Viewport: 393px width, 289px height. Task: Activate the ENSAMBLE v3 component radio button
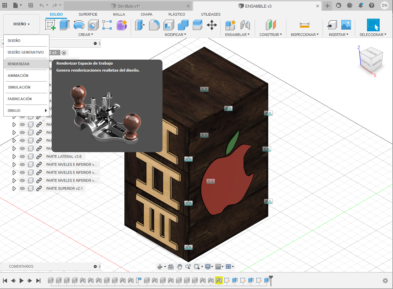64,53
